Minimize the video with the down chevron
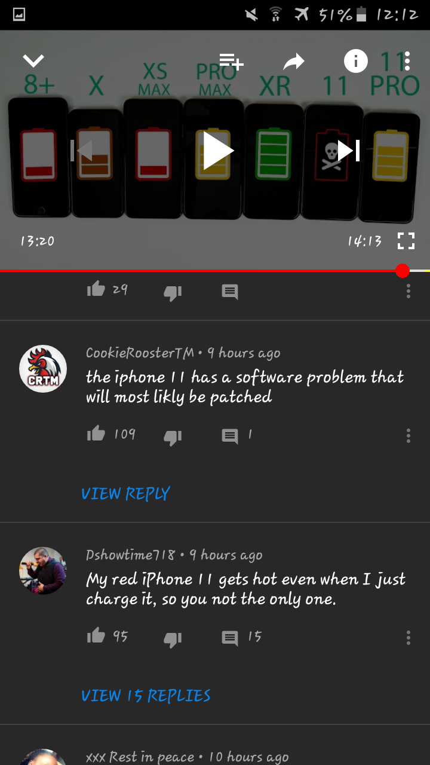 point(33,60)
